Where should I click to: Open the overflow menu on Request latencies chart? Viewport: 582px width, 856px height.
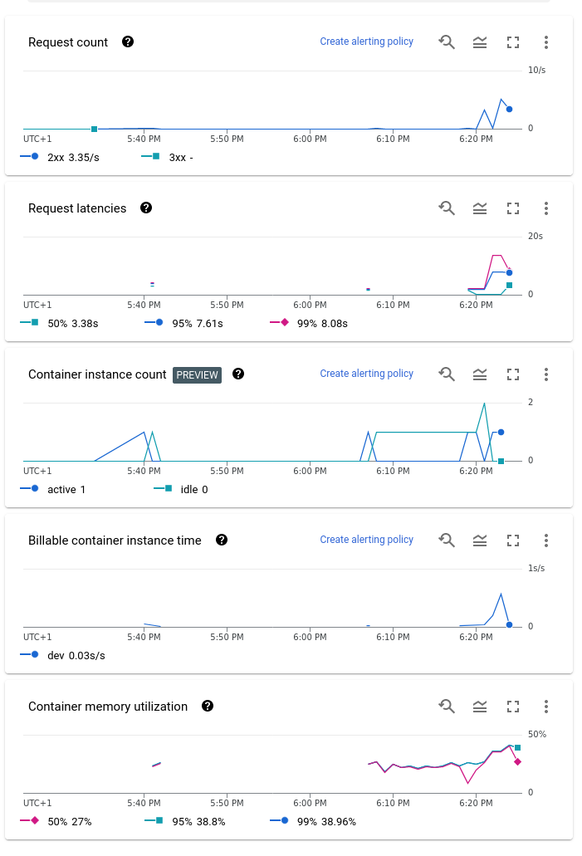point(545,208)
